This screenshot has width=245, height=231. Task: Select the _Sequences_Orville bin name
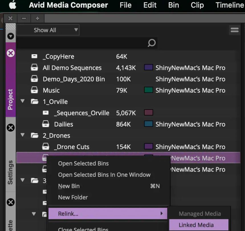point(82,113)
